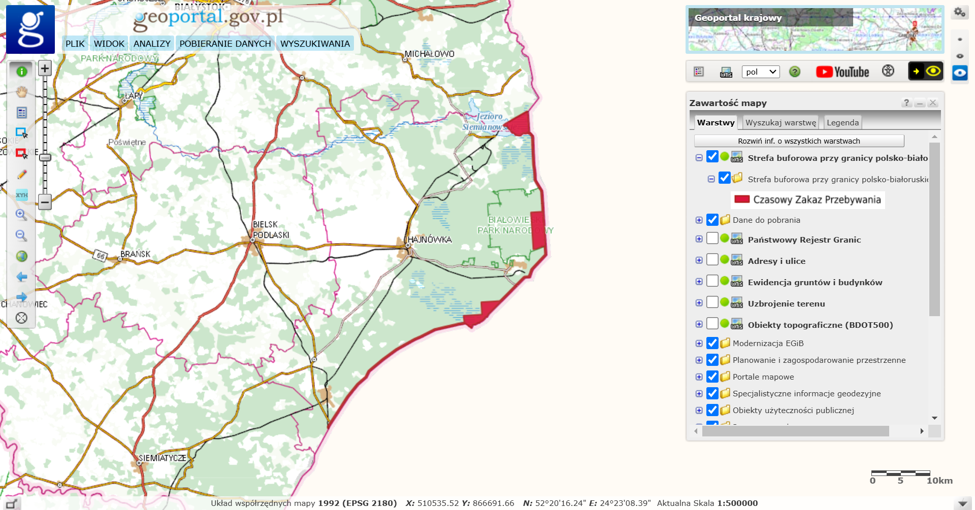The height and width of the screenshot is (510, 975).
Task: Click the XYH coordinates tool
Action: click(21, 195)
